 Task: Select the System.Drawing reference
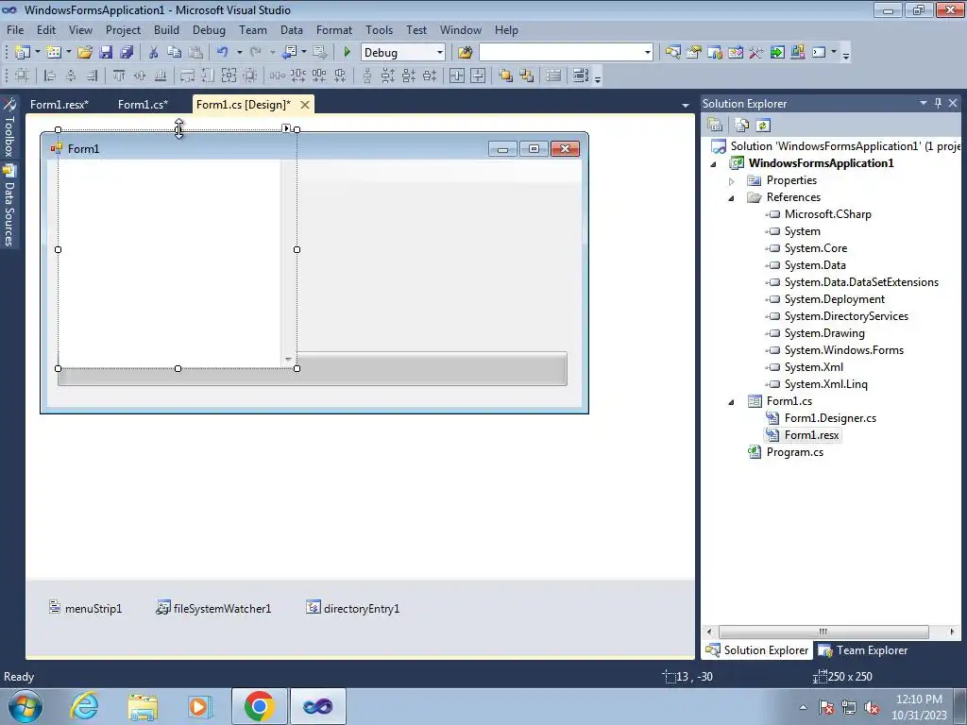(823, 333)
